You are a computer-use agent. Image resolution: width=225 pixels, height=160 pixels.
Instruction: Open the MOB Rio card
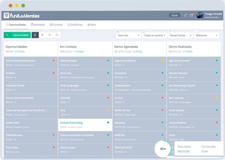[139, 137]
